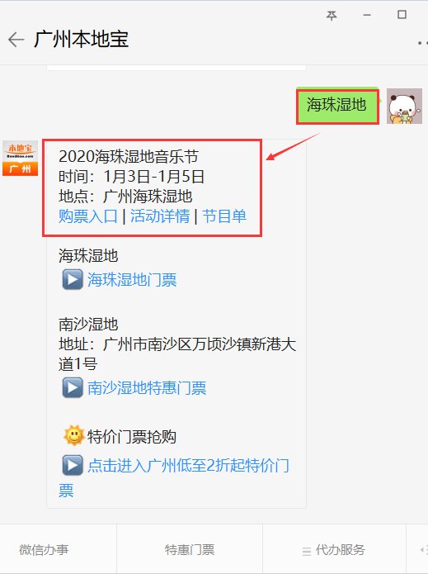Open the 特惠门票 bottom menu
Image resolution: width=428 pixels, height=574 pixels.
point(190,549)
